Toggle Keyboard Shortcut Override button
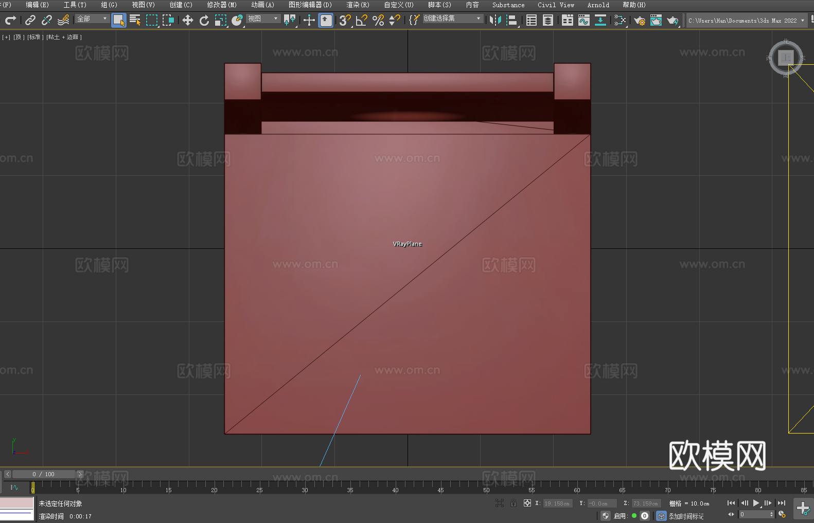814x523 pixels. click(x=326, y=20)
